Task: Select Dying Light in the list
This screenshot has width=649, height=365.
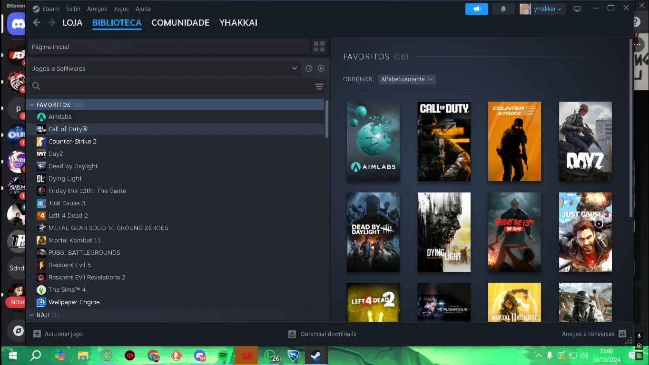Action: (175, 178)
